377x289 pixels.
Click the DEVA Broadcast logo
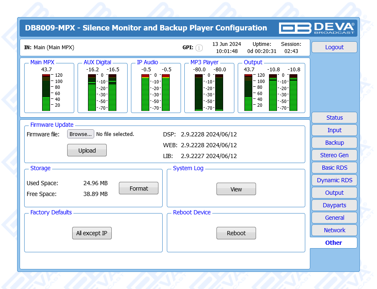pyautogui.click(x=317, y=28)
